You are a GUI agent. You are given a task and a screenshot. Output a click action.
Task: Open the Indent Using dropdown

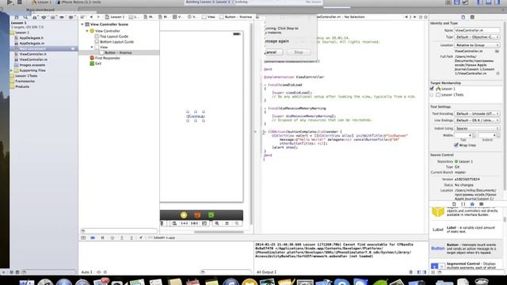[x=477, y=128]
